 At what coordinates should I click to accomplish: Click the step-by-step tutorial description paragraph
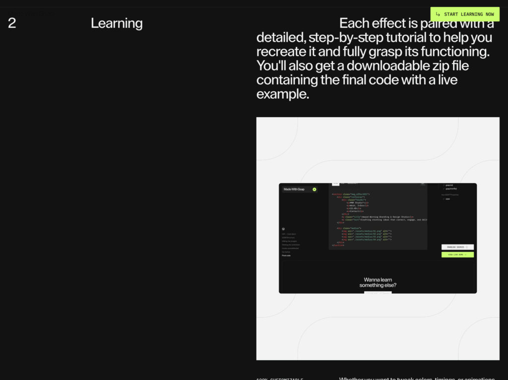(x=375, y=59)
